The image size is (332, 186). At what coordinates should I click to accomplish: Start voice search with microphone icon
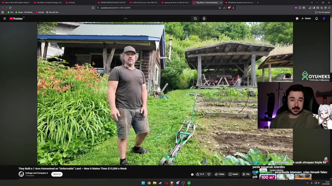(x=204, y=18)
